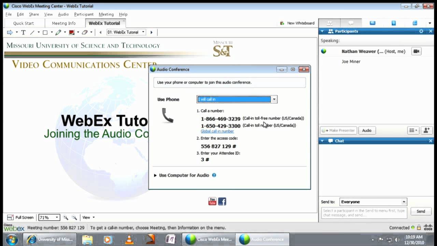Go to previous slide arrow
Screen dimensions: 437x246
click(x=100, y=32)
